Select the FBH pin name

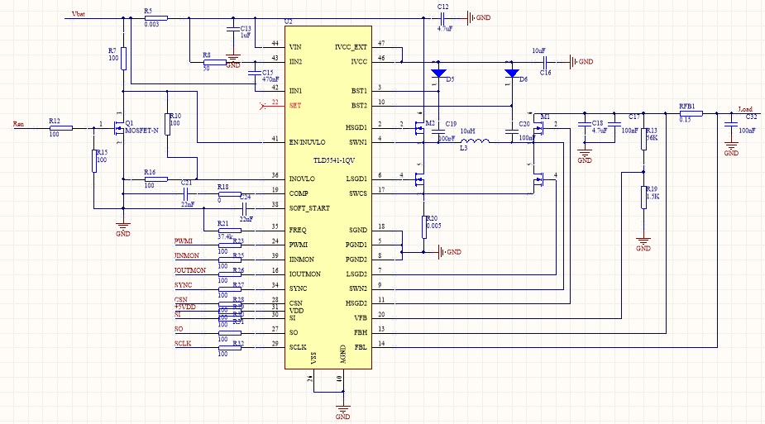[x=361, y=332]
